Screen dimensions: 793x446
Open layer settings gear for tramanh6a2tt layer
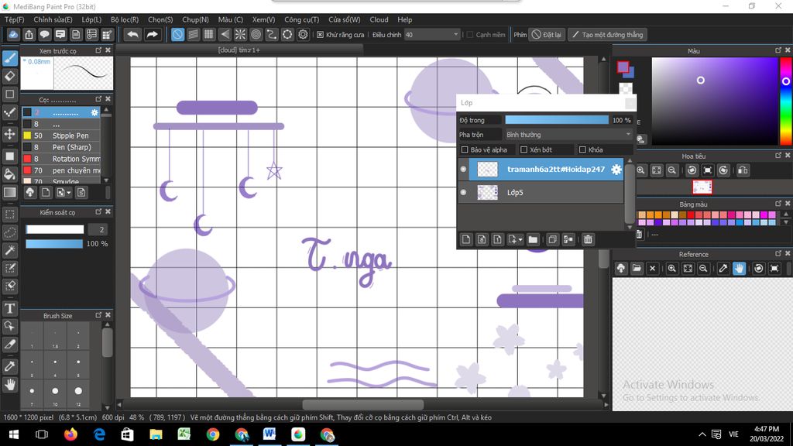tap(616, 170)
